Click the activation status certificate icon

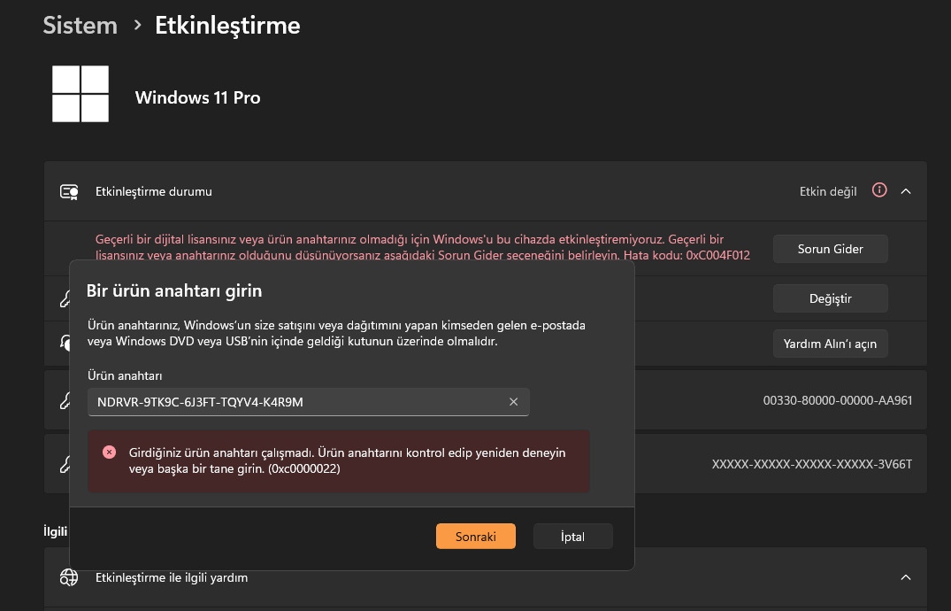click(69, 192)
